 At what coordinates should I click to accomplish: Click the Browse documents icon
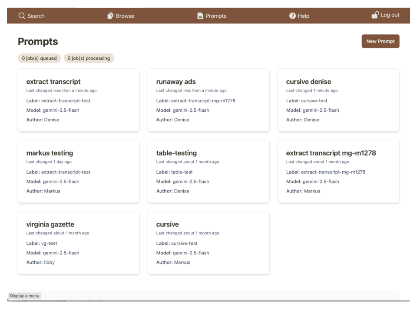(110, 16)
